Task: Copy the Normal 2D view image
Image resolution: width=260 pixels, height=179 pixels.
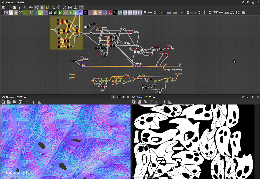Action: (x=15, y=102)
